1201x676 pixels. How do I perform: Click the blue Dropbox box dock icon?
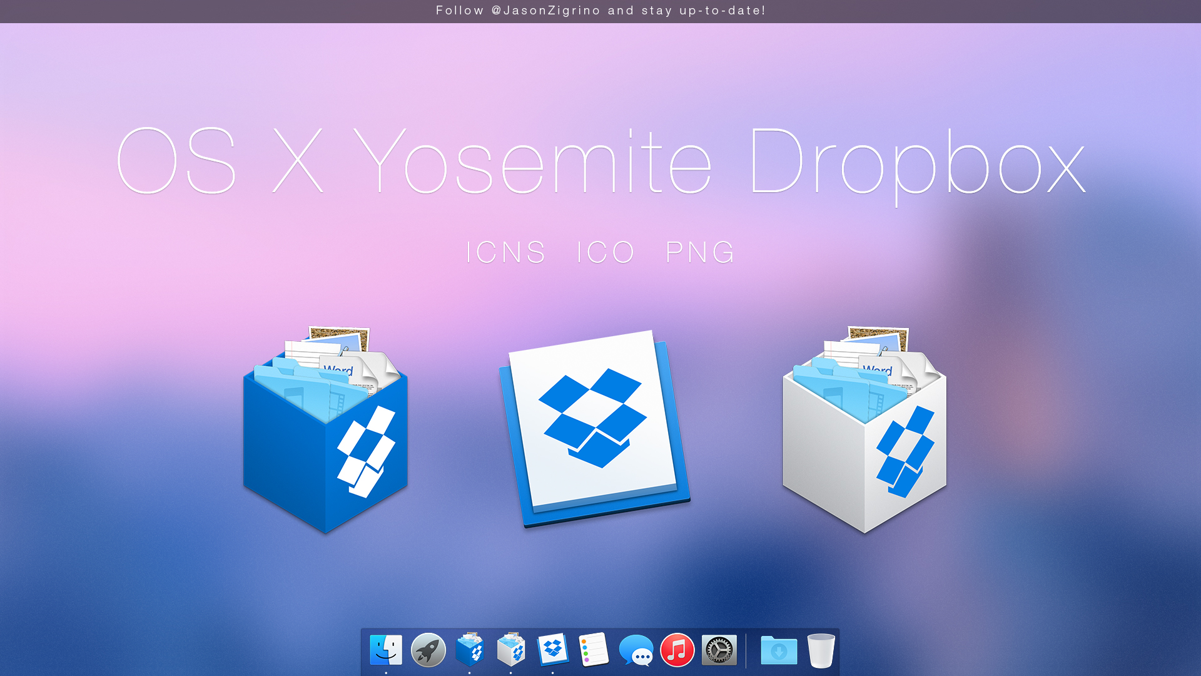[x=470, y=649]
